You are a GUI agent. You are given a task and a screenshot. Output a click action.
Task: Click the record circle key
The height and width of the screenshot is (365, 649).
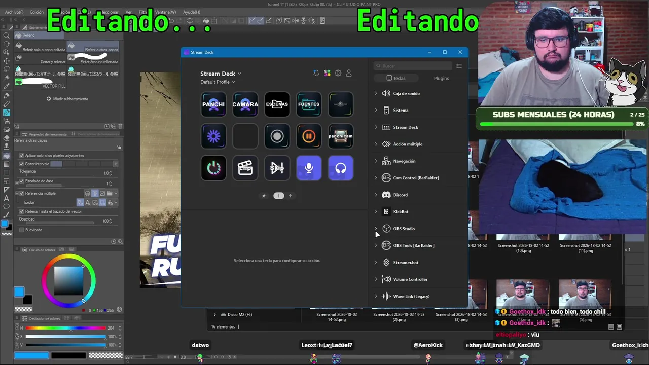(277, 136)
